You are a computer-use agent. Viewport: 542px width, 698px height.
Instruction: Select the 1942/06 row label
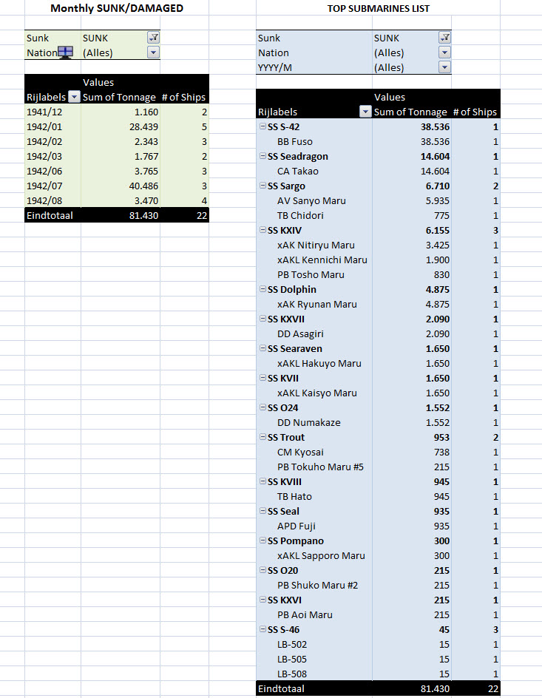point(52,171)
